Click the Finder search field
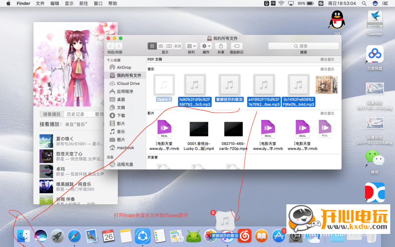The image size is (395, 247). click(303, 46)
